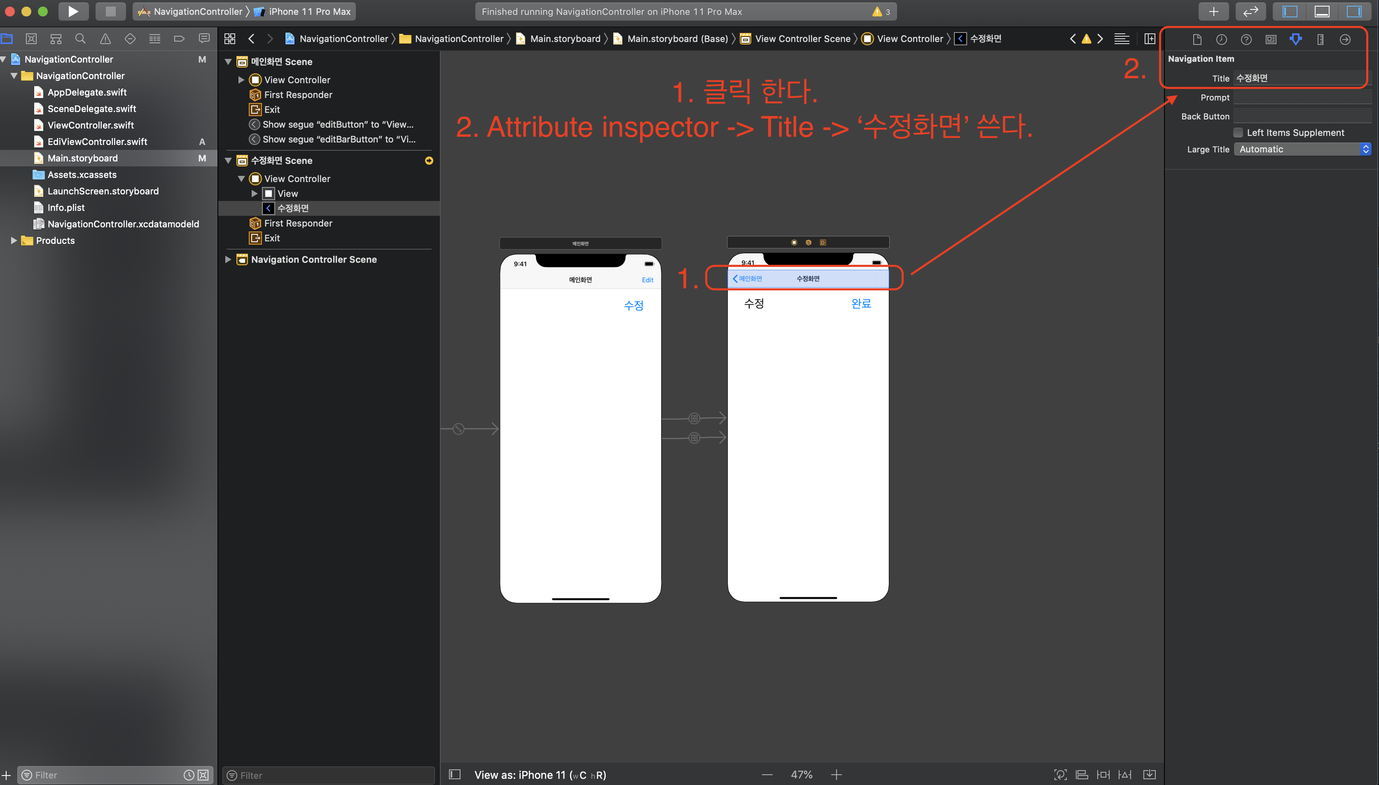Enable Left Items Supplement checkbox
Viewport: 1379px width, 785px height.
1238,133
